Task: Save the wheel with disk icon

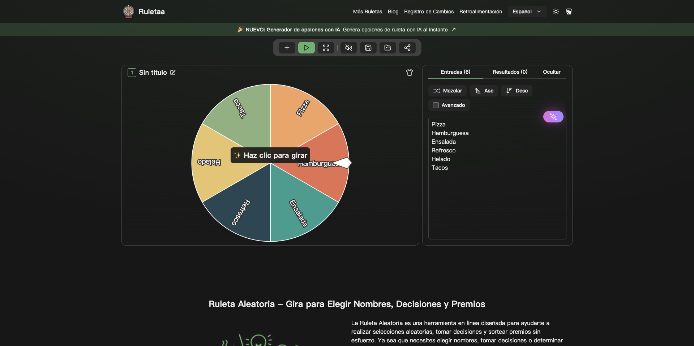Action: [x=368, y=48]
